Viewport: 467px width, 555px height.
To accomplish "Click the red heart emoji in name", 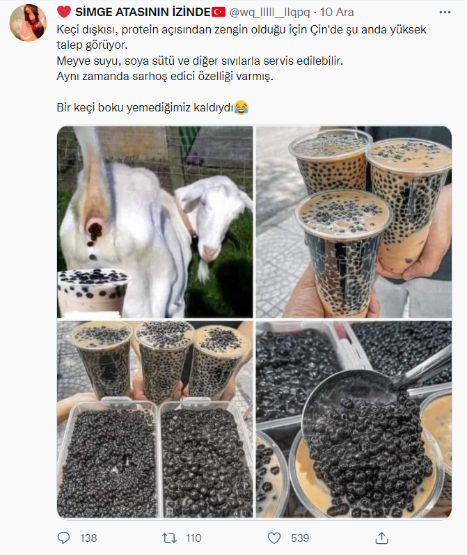I will (64, 12).
